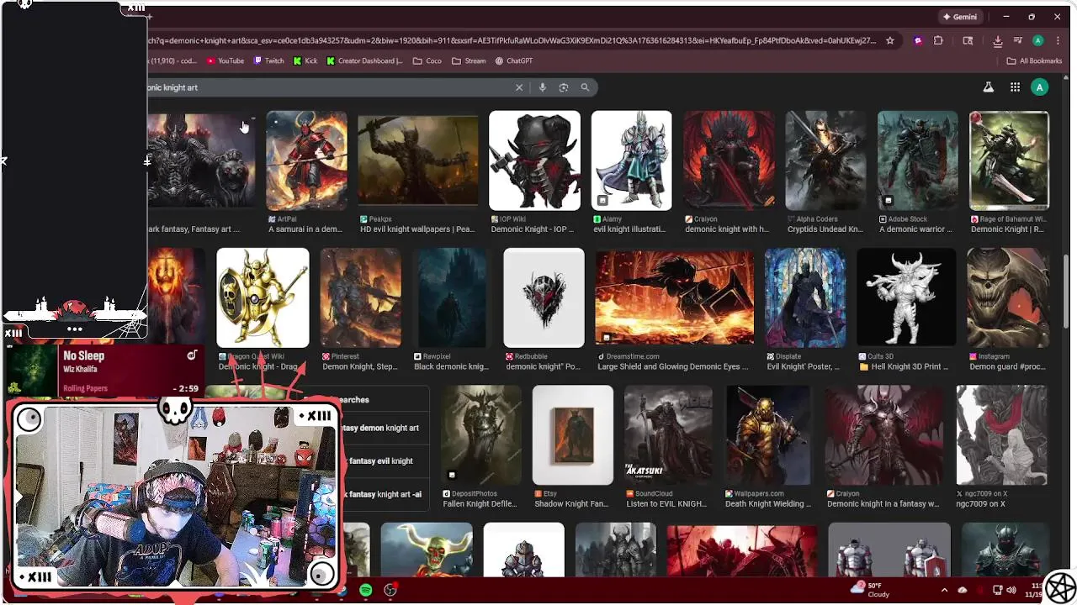Open the SoundCloud Listen to EVIL KNIGHT image

668,435
